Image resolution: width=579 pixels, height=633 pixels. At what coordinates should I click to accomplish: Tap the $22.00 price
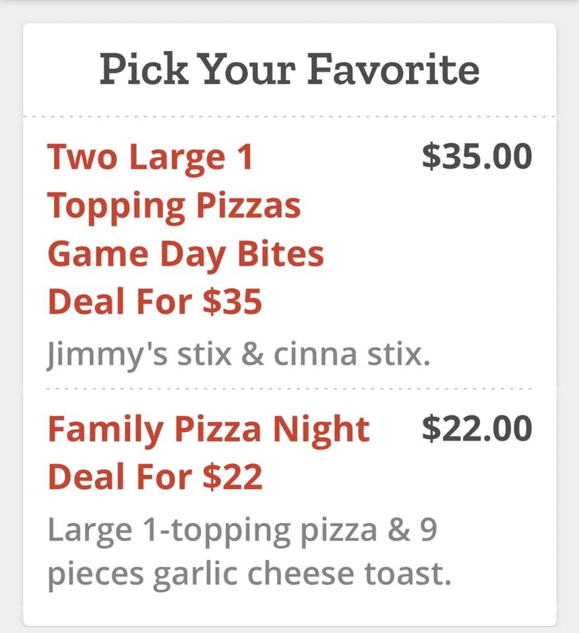(x=476, y=429)
